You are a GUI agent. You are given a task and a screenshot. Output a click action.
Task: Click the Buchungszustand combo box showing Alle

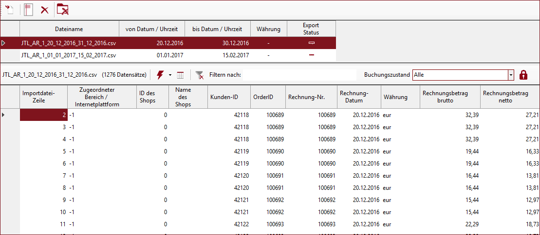(x=460, y=75)
